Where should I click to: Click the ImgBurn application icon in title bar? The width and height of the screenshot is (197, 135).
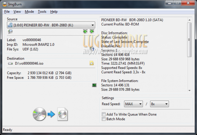[5, 4]
